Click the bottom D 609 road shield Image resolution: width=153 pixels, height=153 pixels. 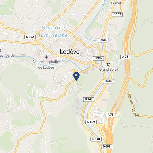[107, 146]
